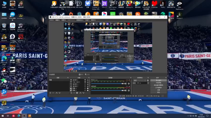Enable 工作室模式 studio mode
The height and width of the screenshot is (118, 211).
[159, 88]
